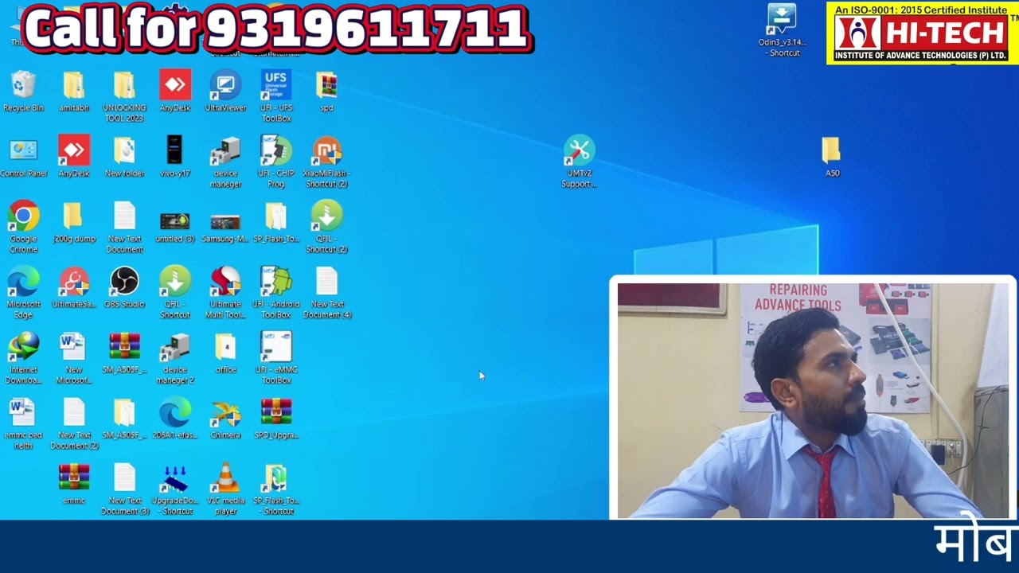The image size is (1019, 573).
Task: Launch UMTv2 Support shortcut
Action: point(579,162)
